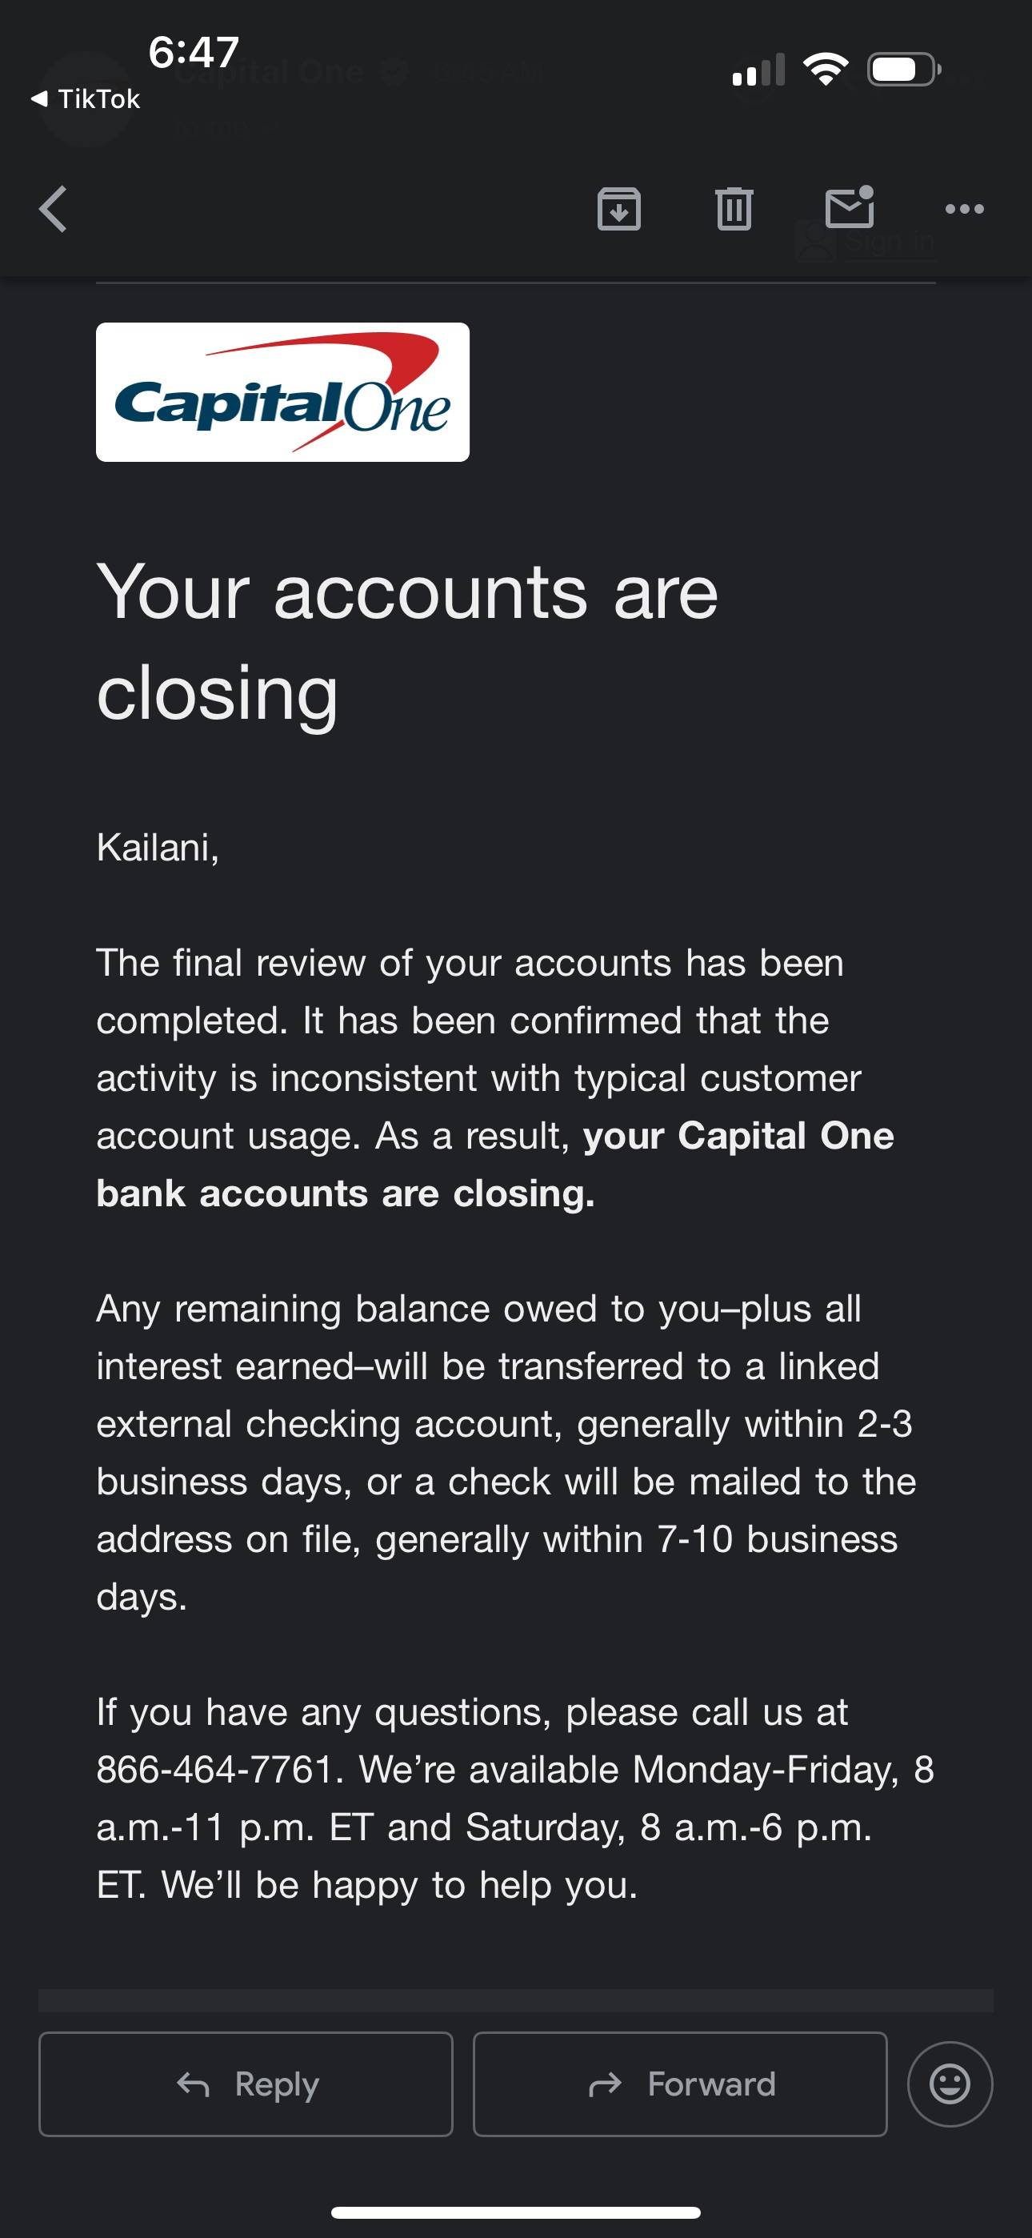Tap the Reply button
This screenshot has width=1032, height=2238.
246,2084
